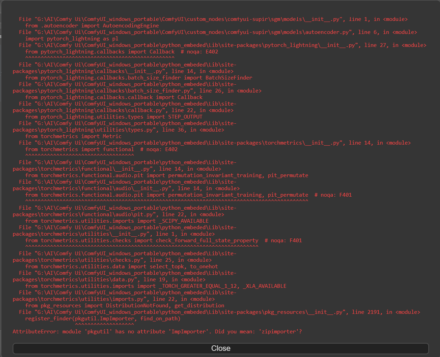
Task: Click the line importing _TORCH_GREATER_EQUAL_1_12, _XLA_AVAILABLE
Action: pyautogui.click(x=156, y=286)
